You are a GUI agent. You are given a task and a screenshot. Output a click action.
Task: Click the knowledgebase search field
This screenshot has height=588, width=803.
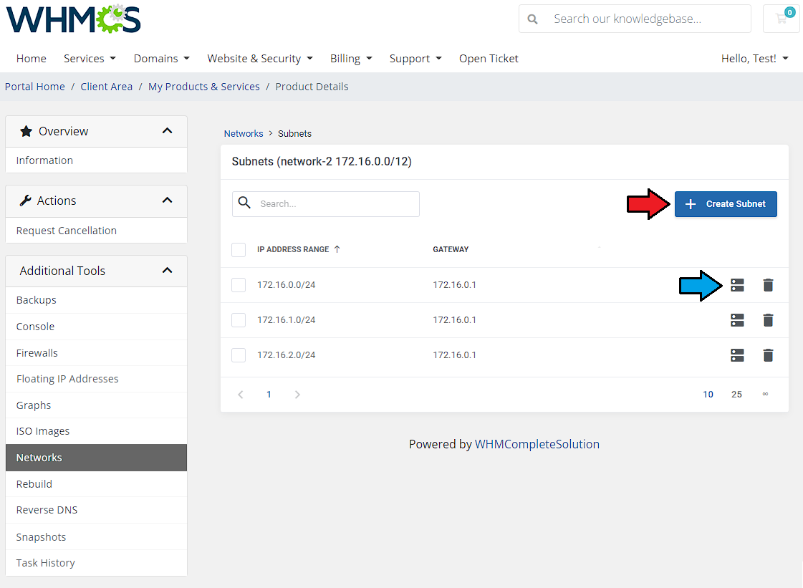pyautogui.click(x=635, y=19)
